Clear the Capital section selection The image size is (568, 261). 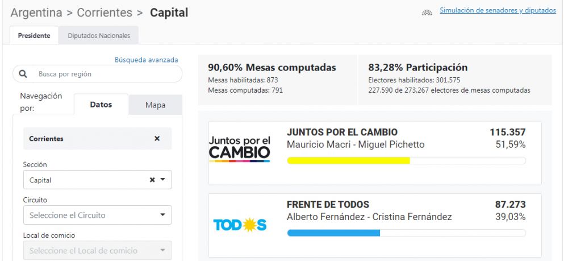152,180
